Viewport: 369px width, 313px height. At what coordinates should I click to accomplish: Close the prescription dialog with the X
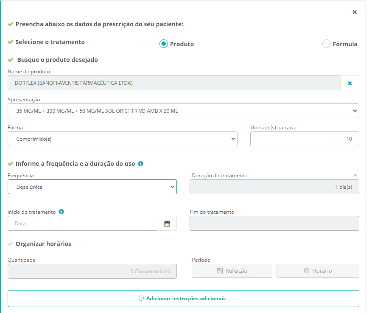355,12
